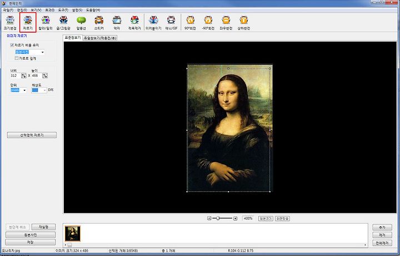Open the 해상도 resolution dropdown

click(44, 90)
